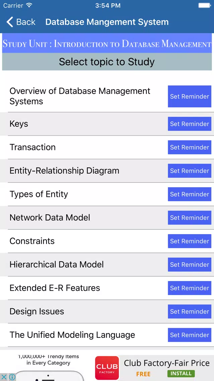Set Reminder for Unified Modeling Language

pos(190,335)
